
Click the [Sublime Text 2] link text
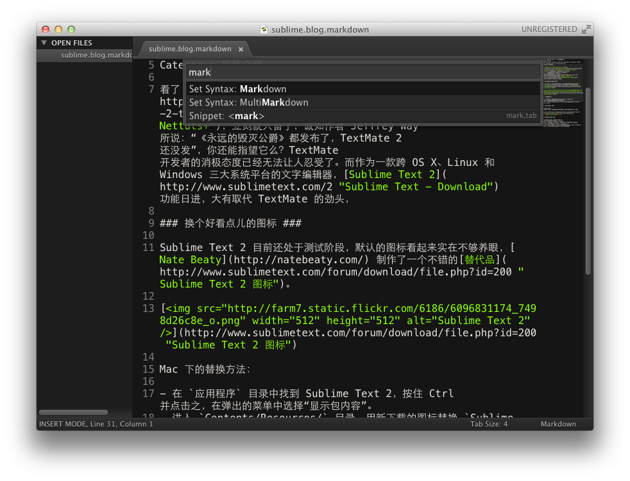click(x=392, y=175)
